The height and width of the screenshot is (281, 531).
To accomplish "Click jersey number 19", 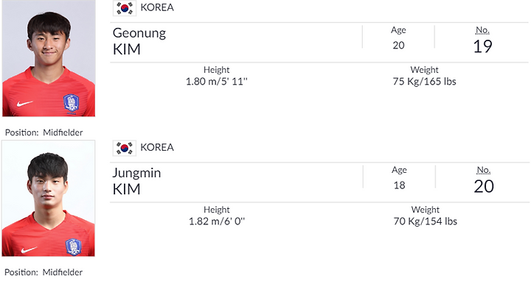I will tap(483, 46).
